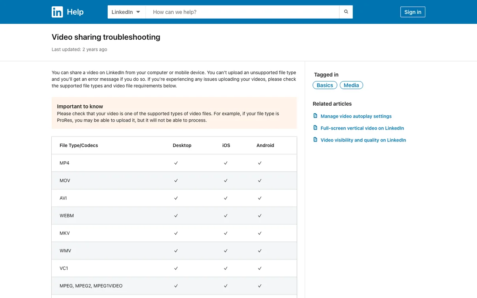This screenshot has height=298, width=477.
Task: Click the MPEG, MPEG2, MPEG1VIDEO row label
Action: tap(91, 286)
